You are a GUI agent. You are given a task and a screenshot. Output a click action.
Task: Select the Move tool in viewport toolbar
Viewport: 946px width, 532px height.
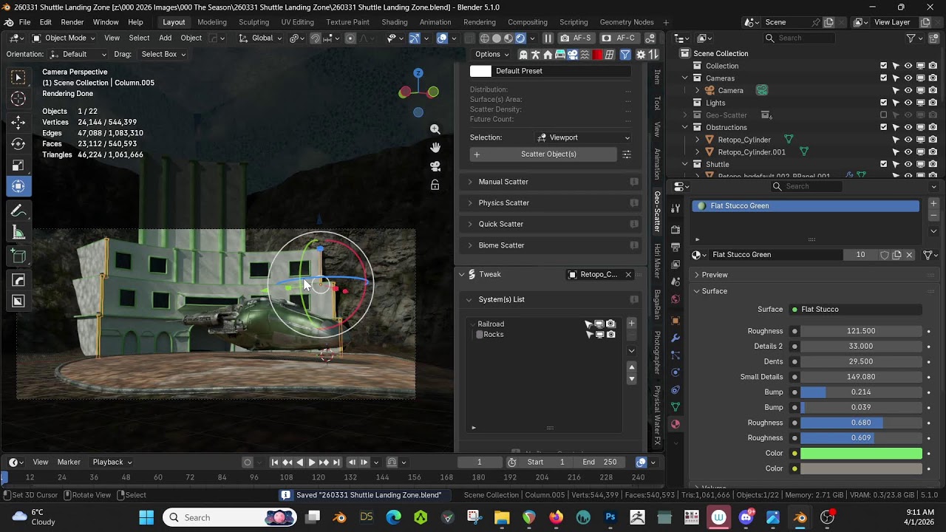[x=18, y=122]
